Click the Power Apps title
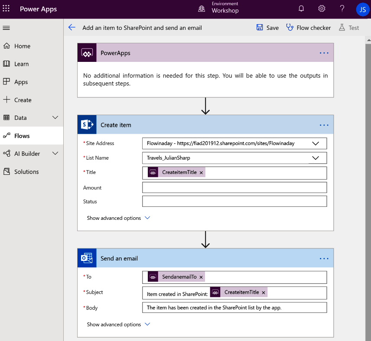The height and width of the screenshot is (341, 371). tap(38, 9)
